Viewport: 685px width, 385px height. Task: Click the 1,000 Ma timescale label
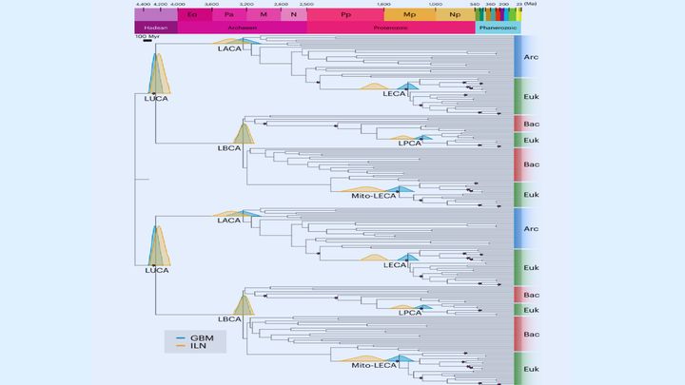(x=436, y=5)
